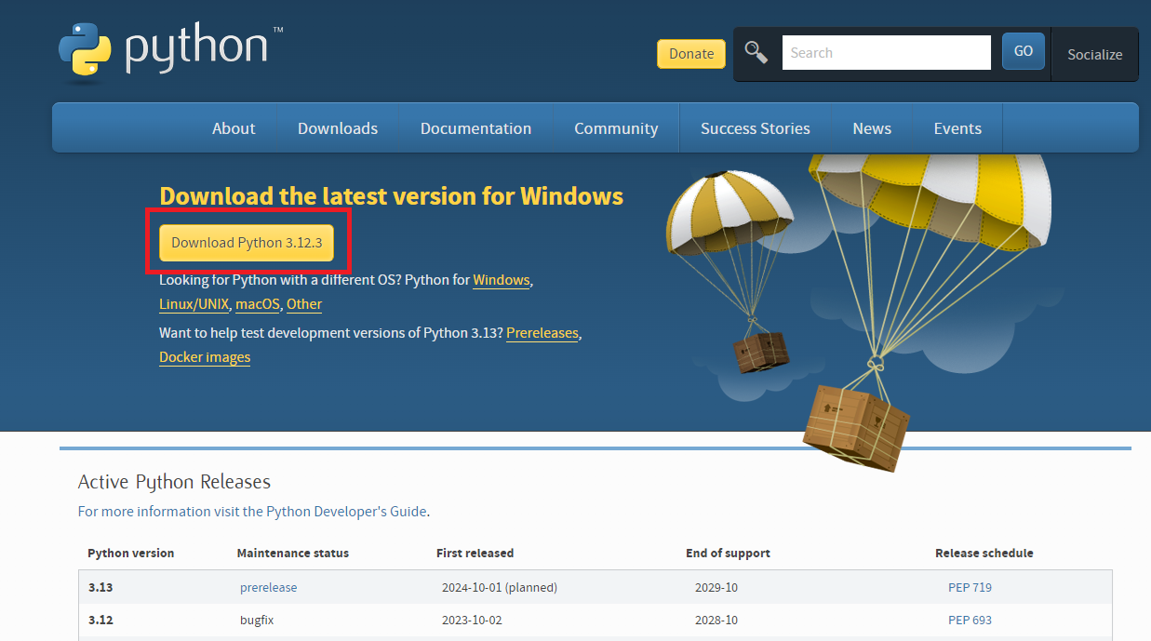Open the Documentation menu
This screenshot has height=641, width=1151.
[475, 128]
